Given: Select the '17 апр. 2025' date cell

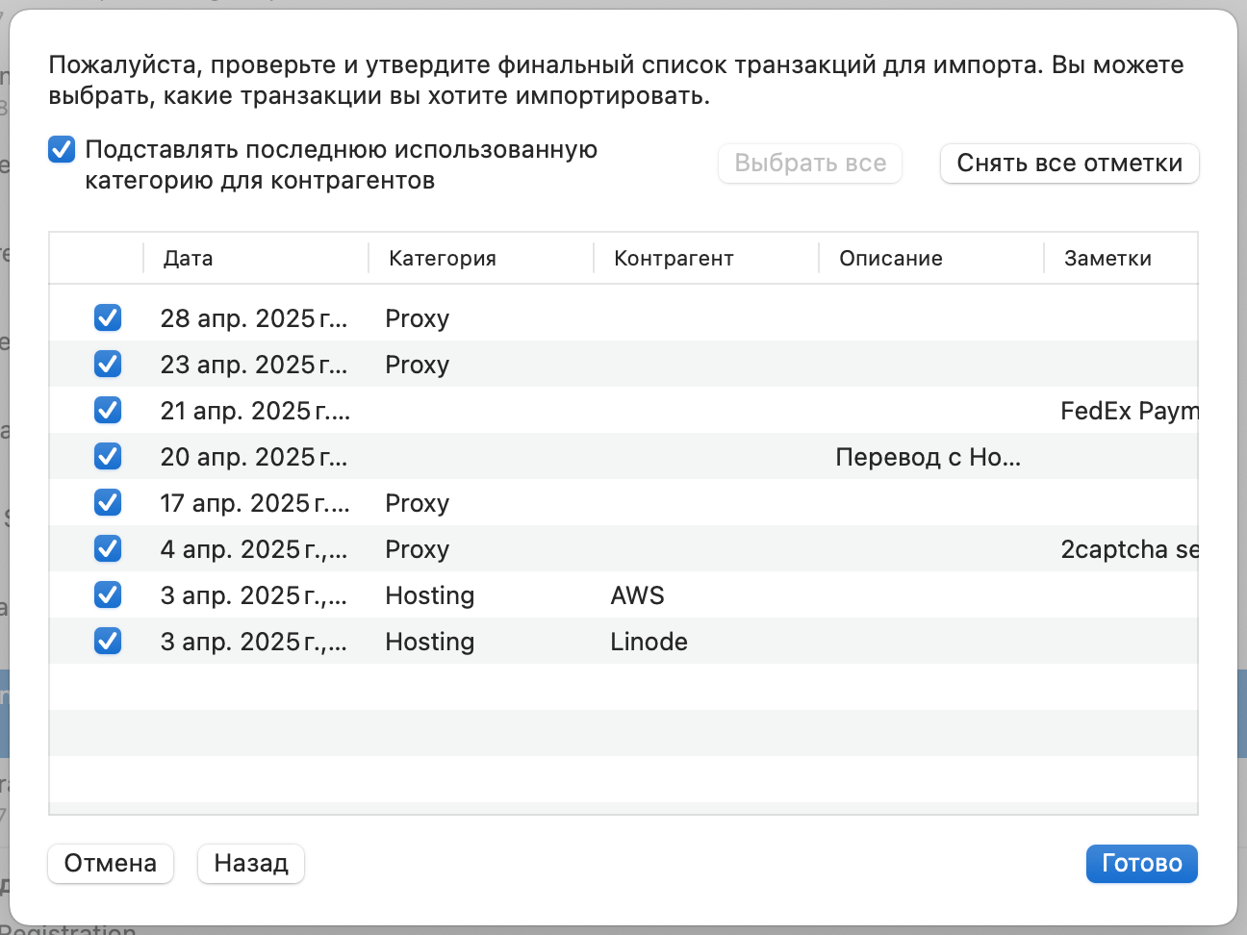Looking at the screenshot, I should [x=255, y=503].
